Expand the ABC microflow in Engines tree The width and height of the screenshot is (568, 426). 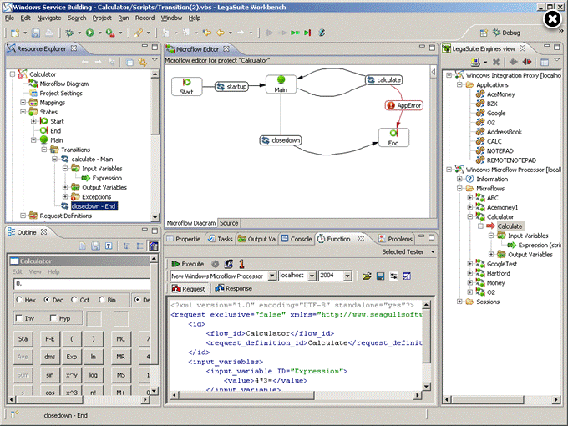pyautogui.click(x=470, y=198)
